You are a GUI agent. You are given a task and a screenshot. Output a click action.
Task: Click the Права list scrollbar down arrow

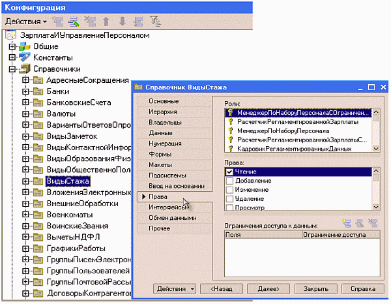(x=375, y=207)
